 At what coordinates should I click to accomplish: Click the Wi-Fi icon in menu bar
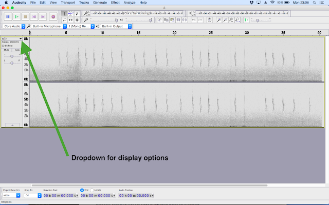pyautogui.click(x=272, y=3)
